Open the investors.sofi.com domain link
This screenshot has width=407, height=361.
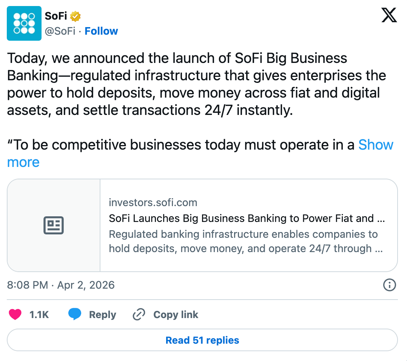pyautogui.click(x=153, y=202)
